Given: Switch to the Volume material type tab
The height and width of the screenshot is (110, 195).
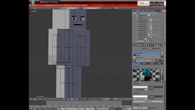Looking at the screenshot, I should (x=152, y=64).
